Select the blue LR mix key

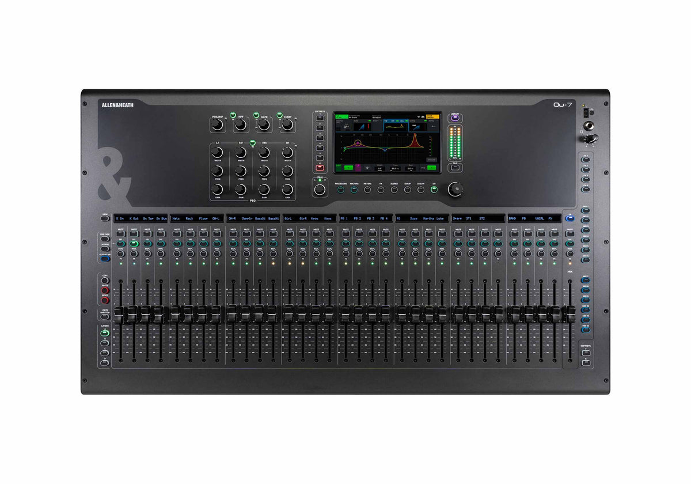569,218
